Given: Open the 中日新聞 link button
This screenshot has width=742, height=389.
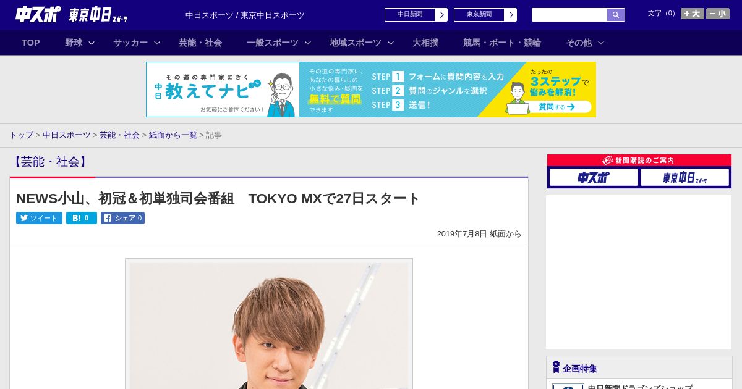Looking at the screenshot, I should coord(416,15).
